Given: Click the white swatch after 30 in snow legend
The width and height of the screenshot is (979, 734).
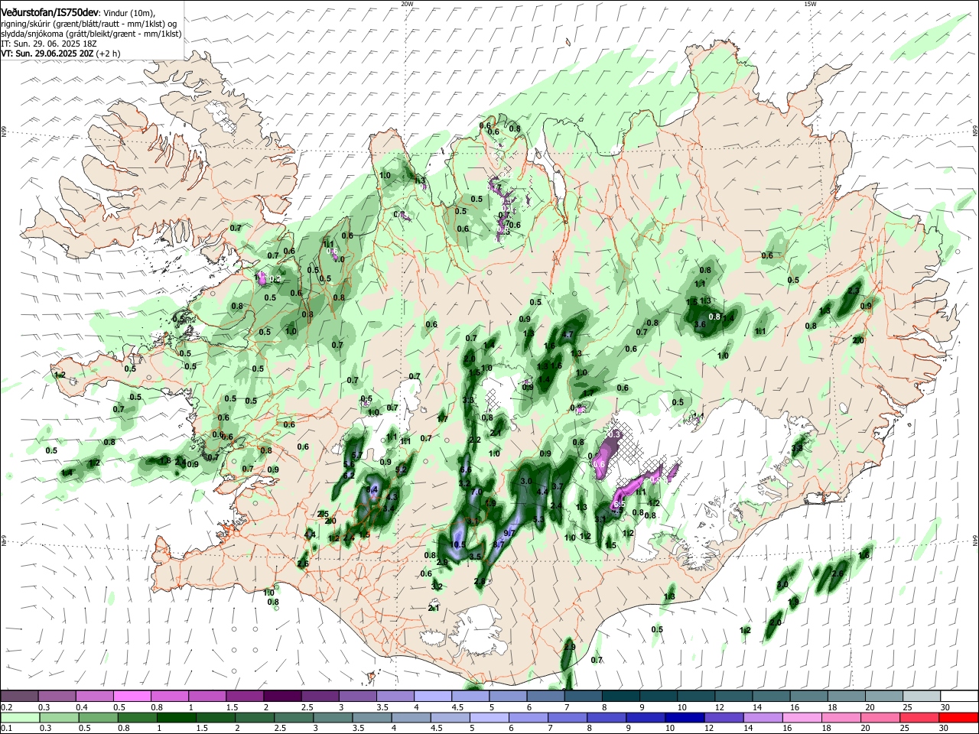Looking at the screenshot, I should pyautogui.click(x=959, y=696).
